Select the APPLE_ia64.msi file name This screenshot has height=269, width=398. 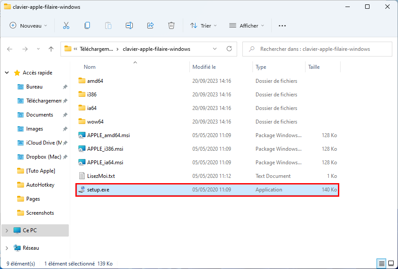[105, 163]
